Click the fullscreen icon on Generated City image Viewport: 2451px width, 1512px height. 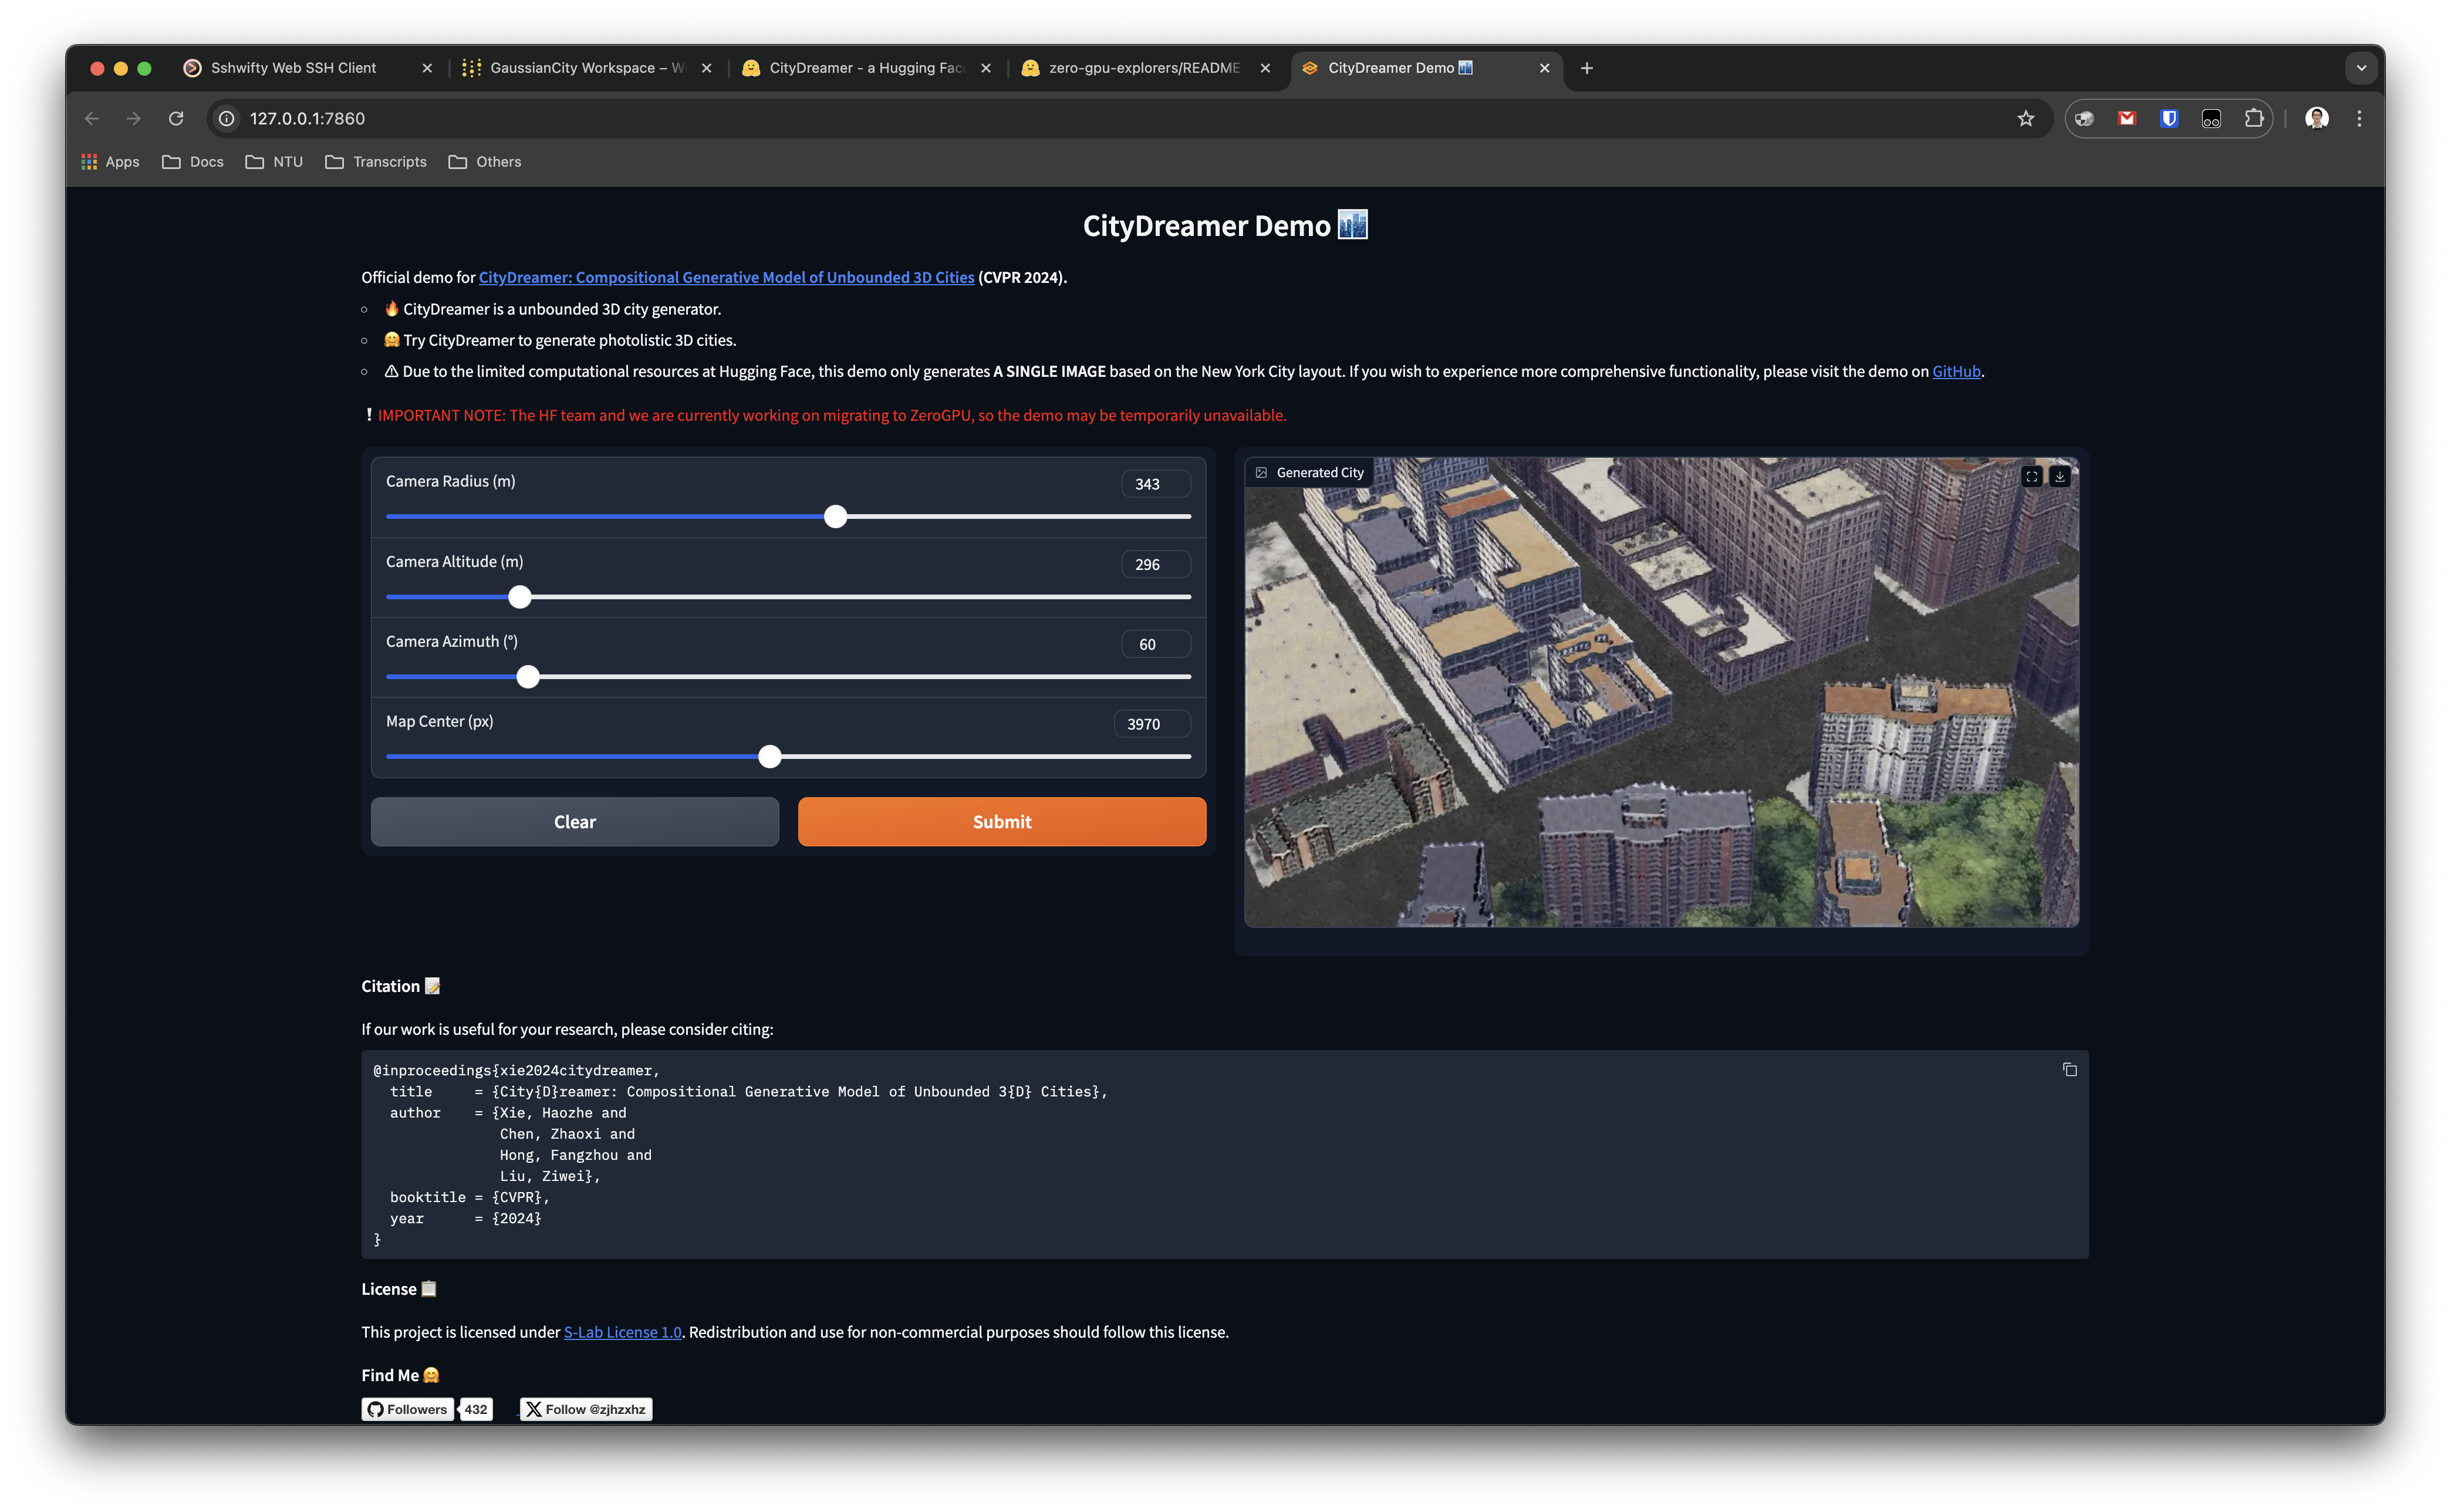tap(2031, 477)
